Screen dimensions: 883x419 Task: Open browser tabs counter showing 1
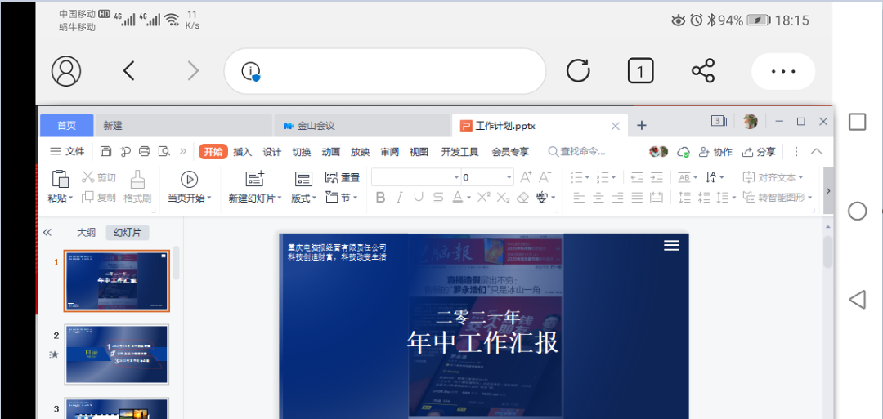pyautogui.click(x=641, y=71)
